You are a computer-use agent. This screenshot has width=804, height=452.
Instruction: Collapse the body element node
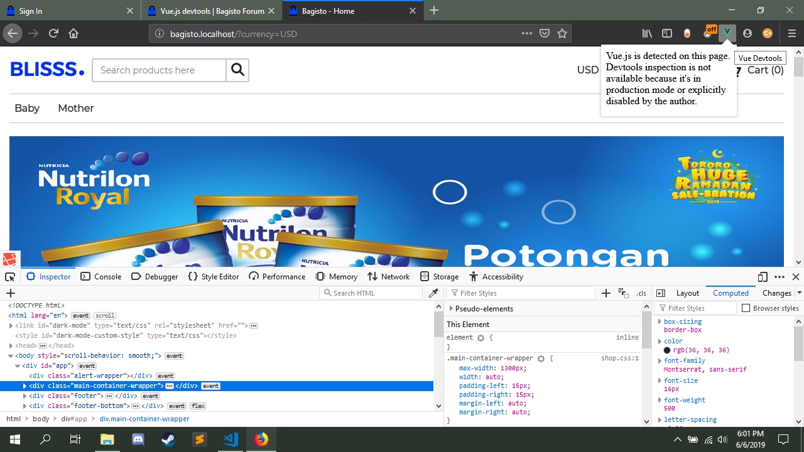11,356
